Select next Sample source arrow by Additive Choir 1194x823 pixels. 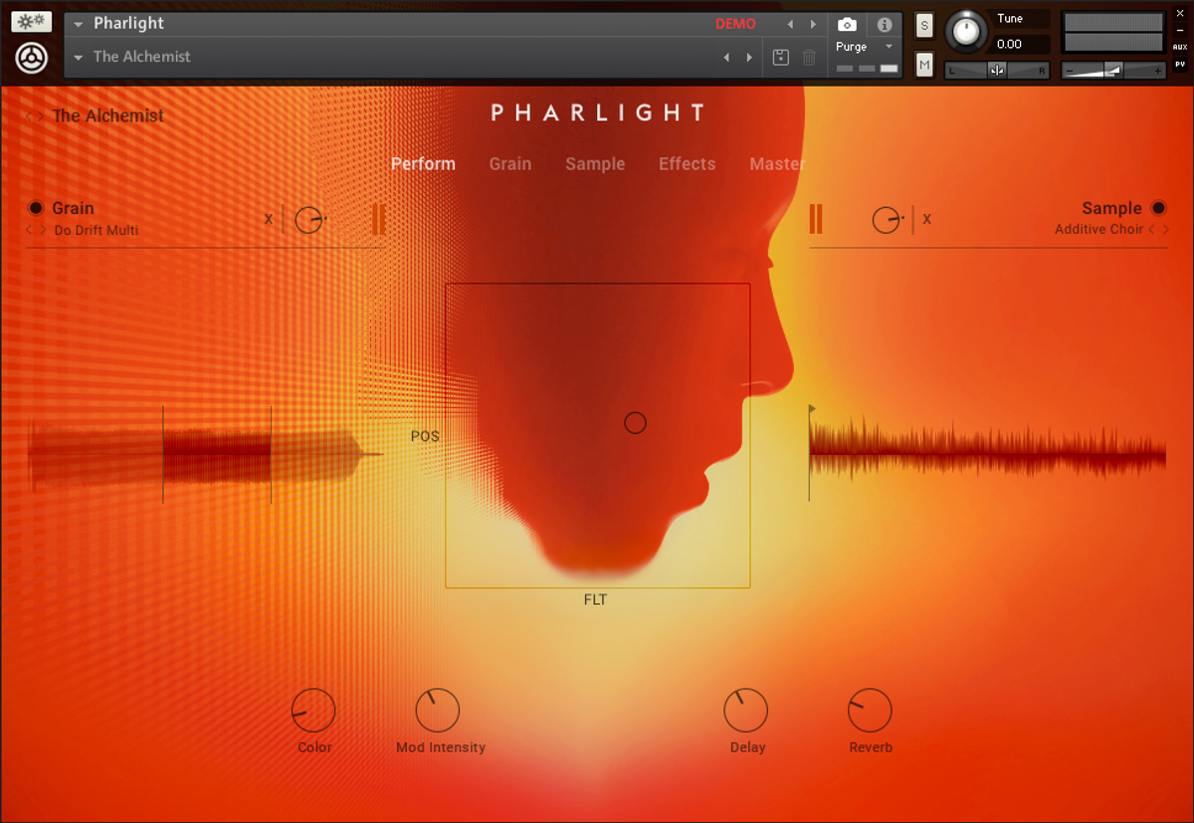(1166, 230)
